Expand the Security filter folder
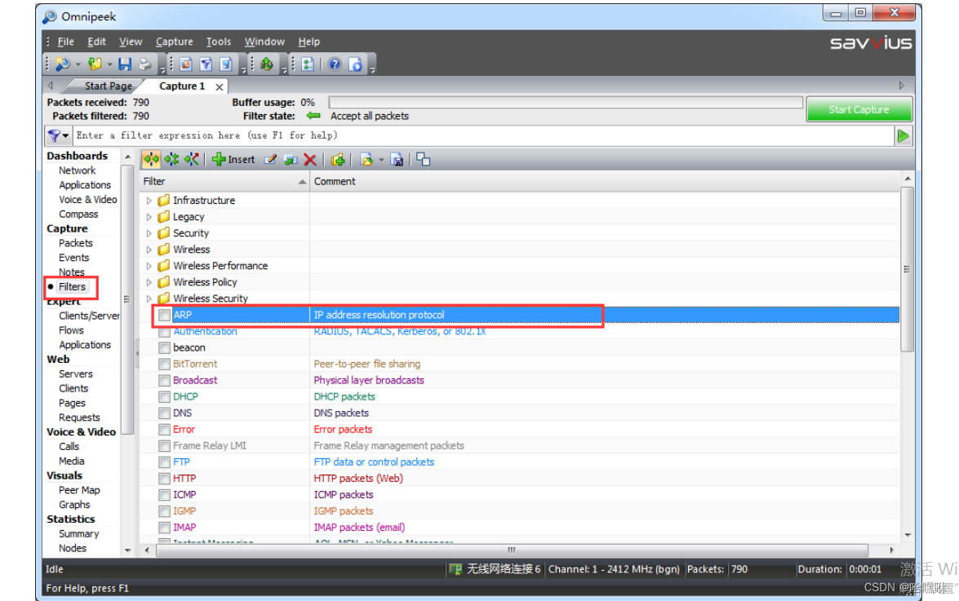Image resolution: width=959 pixels, height=601 pixels. [x=149, y=233]
